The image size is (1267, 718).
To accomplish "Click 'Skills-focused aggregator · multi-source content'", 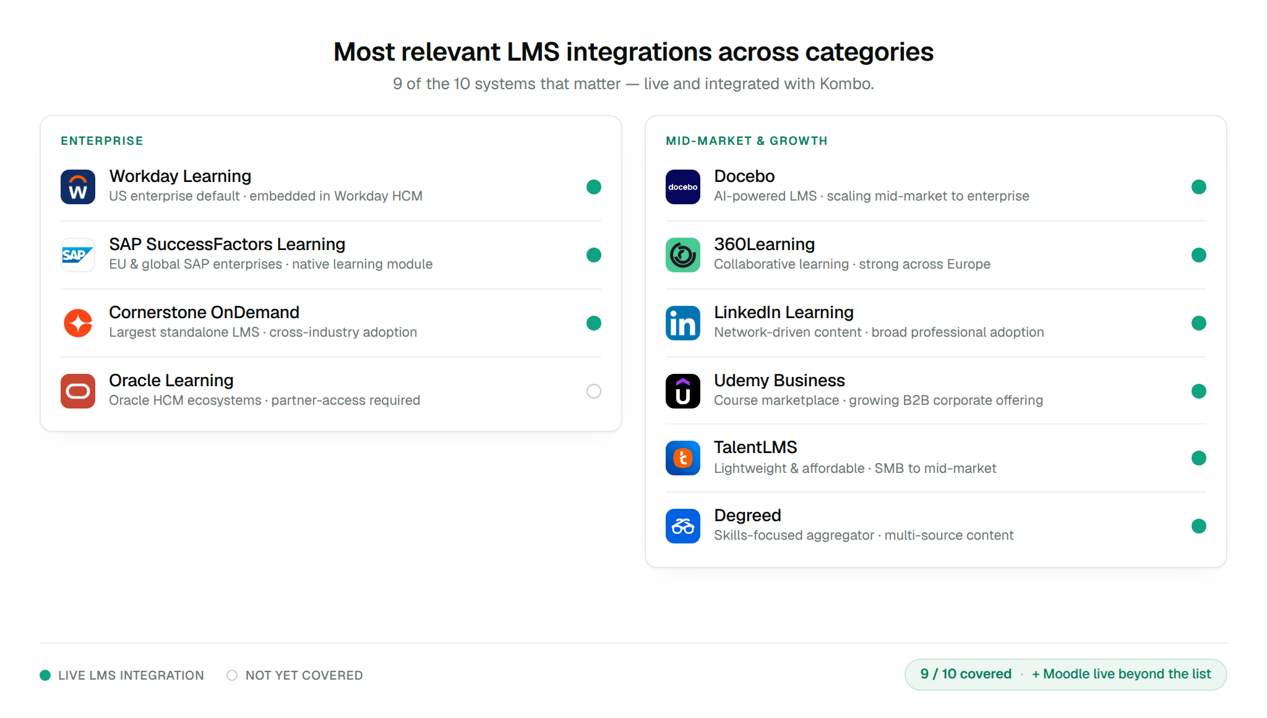I will click(x=864, y=535).
